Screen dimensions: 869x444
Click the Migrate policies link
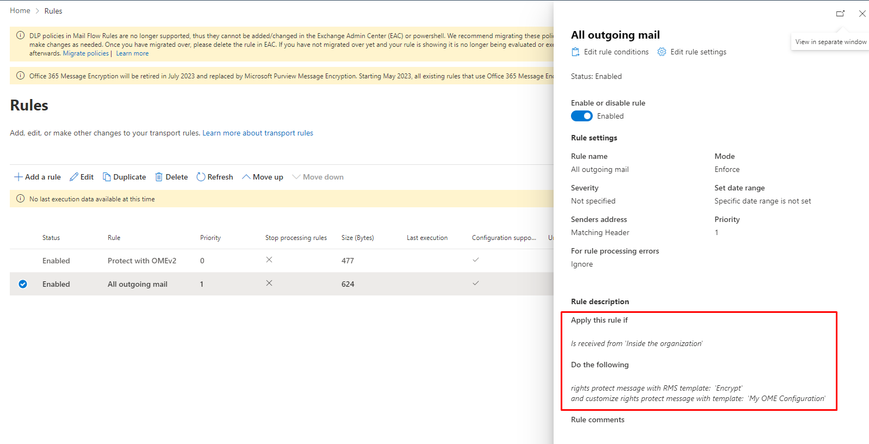tap(86, 53)
